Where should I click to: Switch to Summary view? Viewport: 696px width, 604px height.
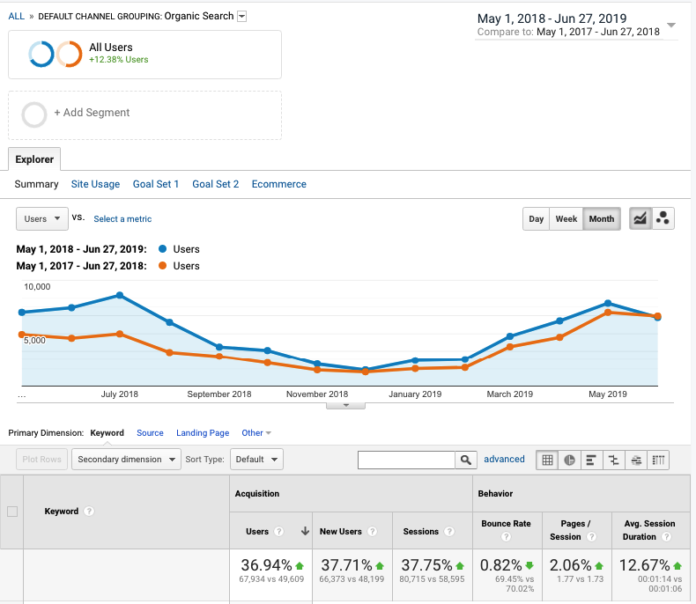(x=36, y=184)
